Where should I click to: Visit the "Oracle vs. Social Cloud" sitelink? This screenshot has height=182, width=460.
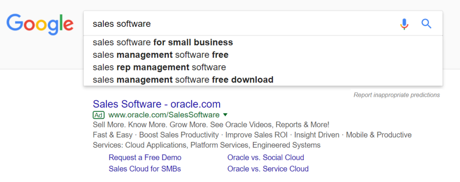click(x=265, y=158)
